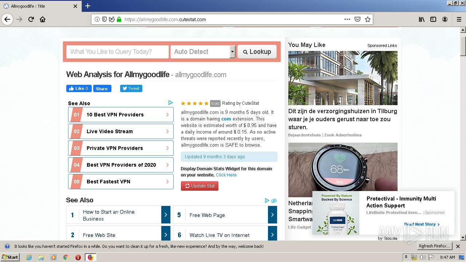Open Best Fastest VPN link

pyautogui.click(x=121, y=182)
